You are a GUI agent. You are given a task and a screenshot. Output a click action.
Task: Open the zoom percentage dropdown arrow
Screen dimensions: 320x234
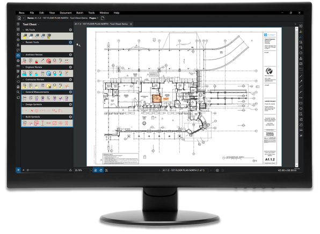tap(91, 170)
